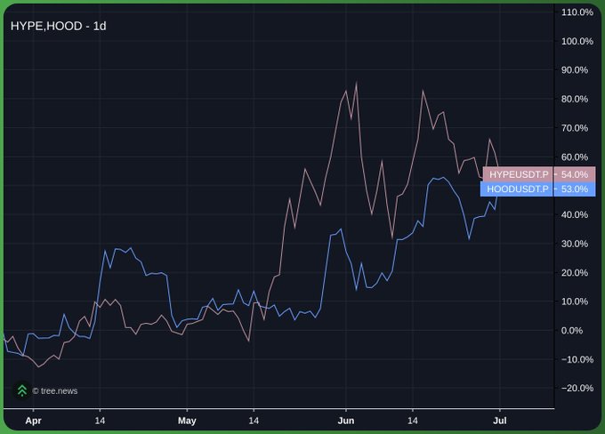Click the 14 label after Apr
This screenshot has width=605, height=434.
tap(100, 421)
